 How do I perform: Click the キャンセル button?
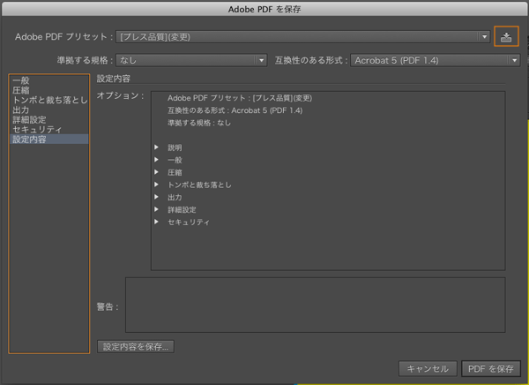click(428, 368)
